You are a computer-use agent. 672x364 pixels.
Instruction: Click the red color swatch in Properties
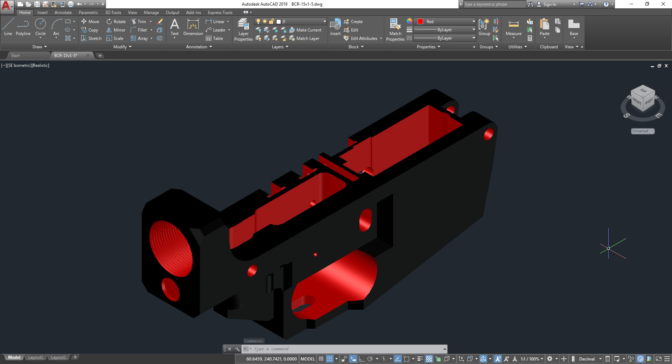point(420,21)
